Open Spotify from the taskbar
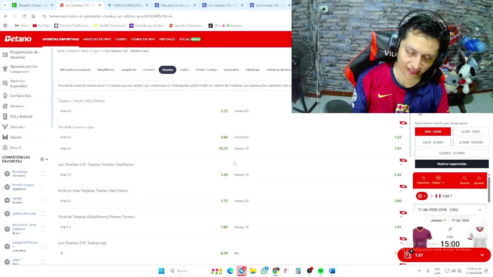The height and width of the screenshot is (277, 493). (x=320, y=271)
